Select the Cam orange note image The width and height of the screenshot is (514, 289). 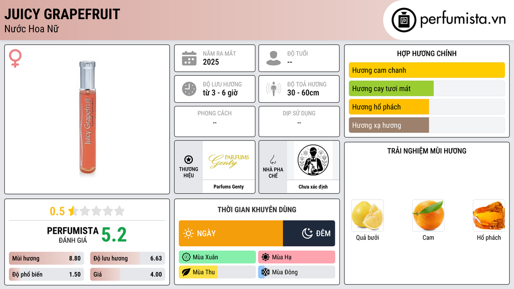coord(428,216)
